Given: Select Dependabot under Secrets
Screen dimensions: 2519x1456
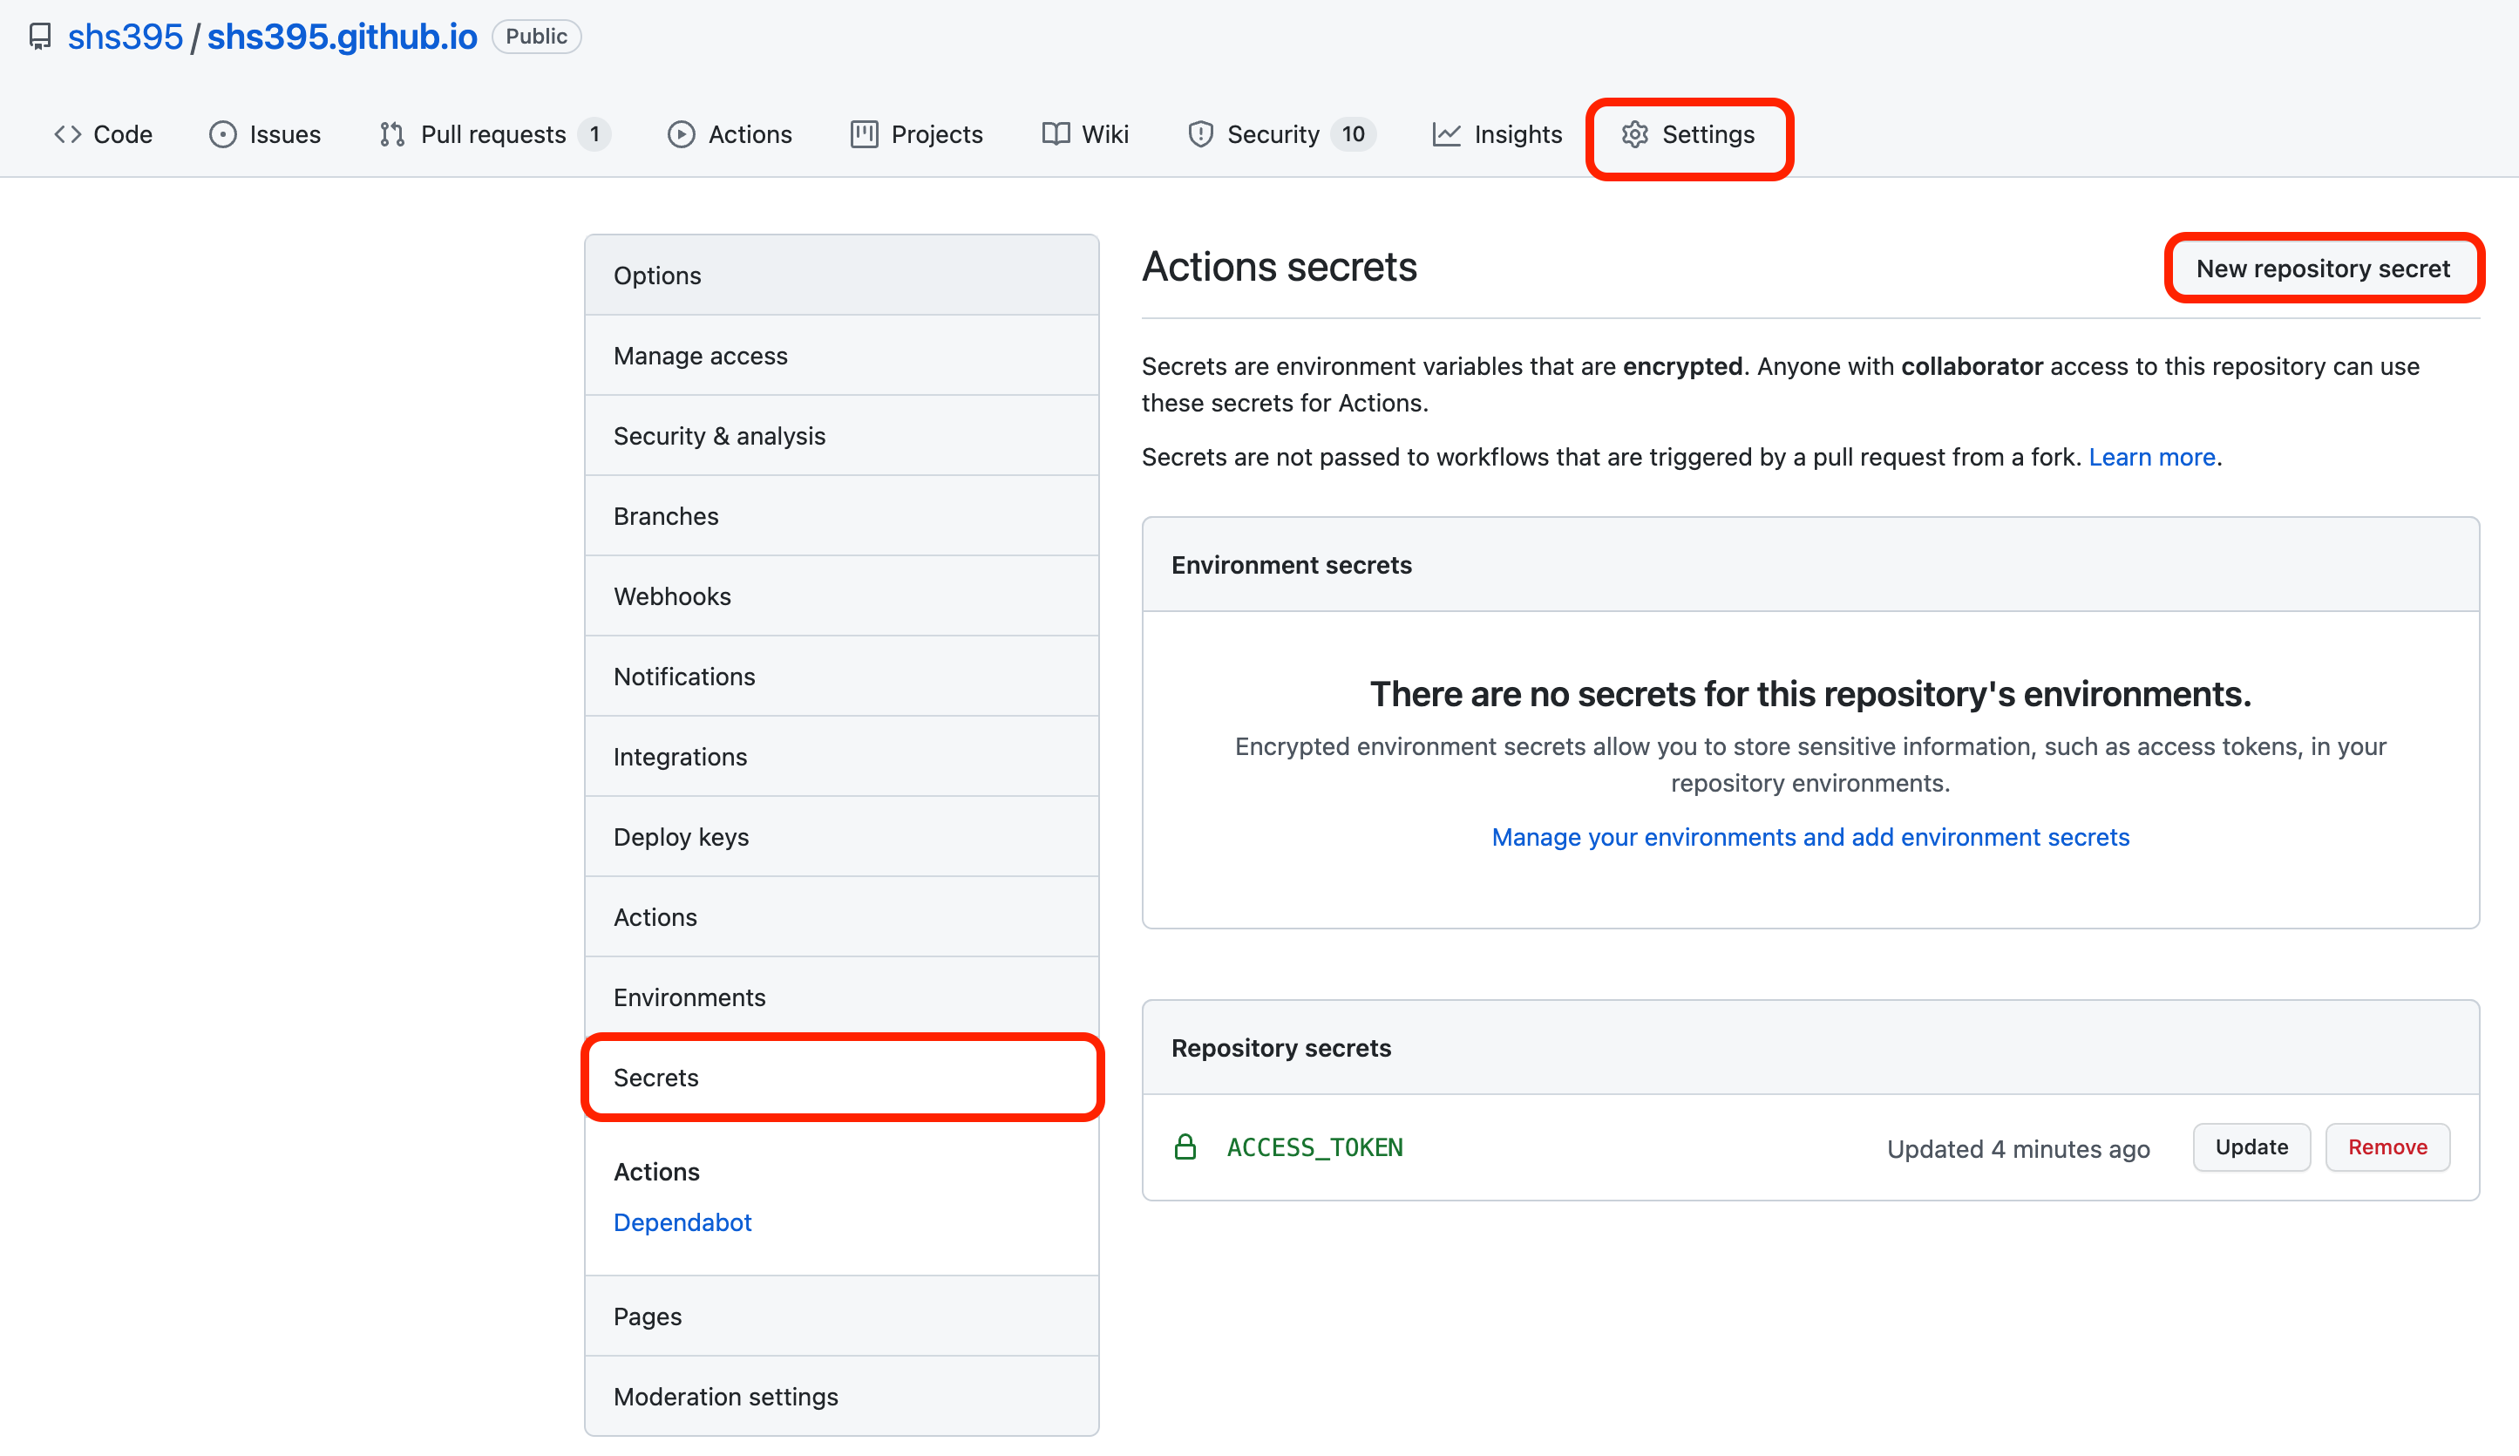Looking at the screenshot, I should [x=682, y=1222].
